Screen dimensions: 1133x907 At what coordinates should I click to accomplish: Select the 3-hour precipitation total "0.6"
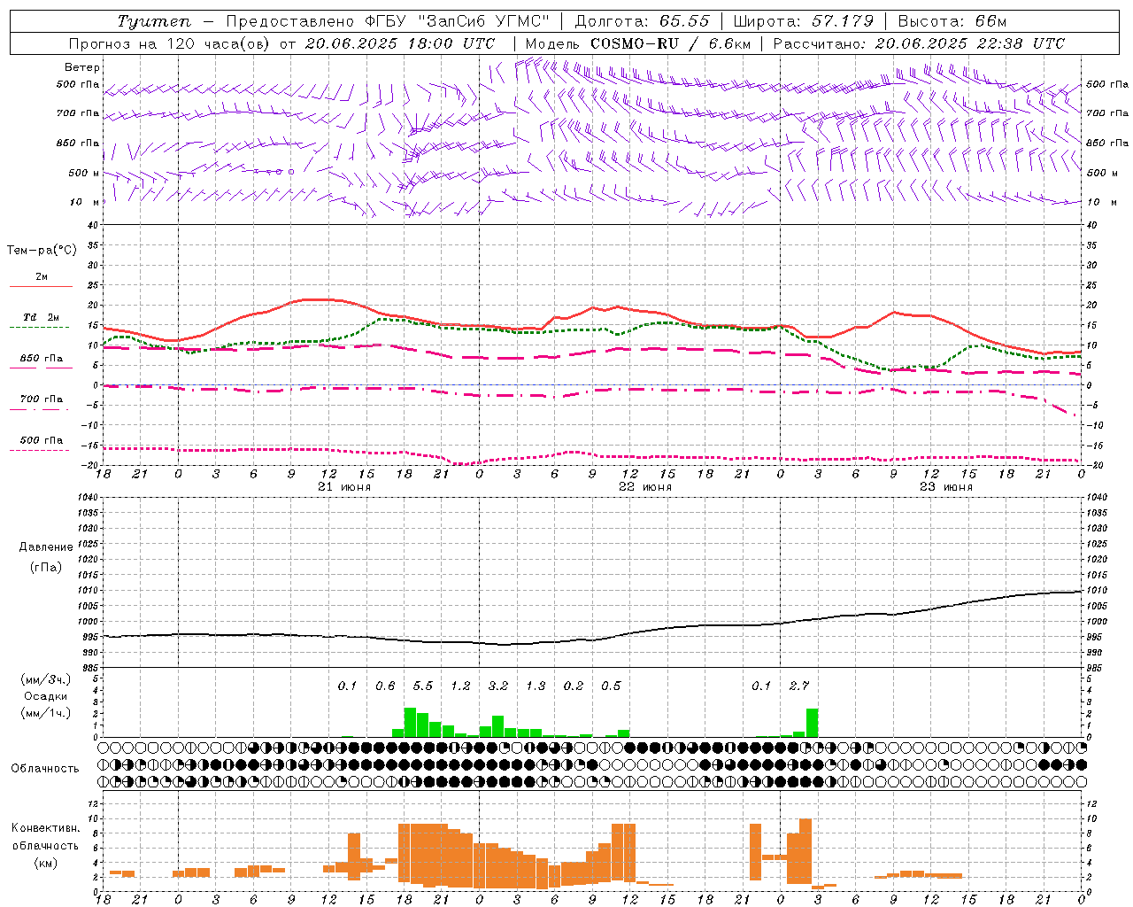385,686
